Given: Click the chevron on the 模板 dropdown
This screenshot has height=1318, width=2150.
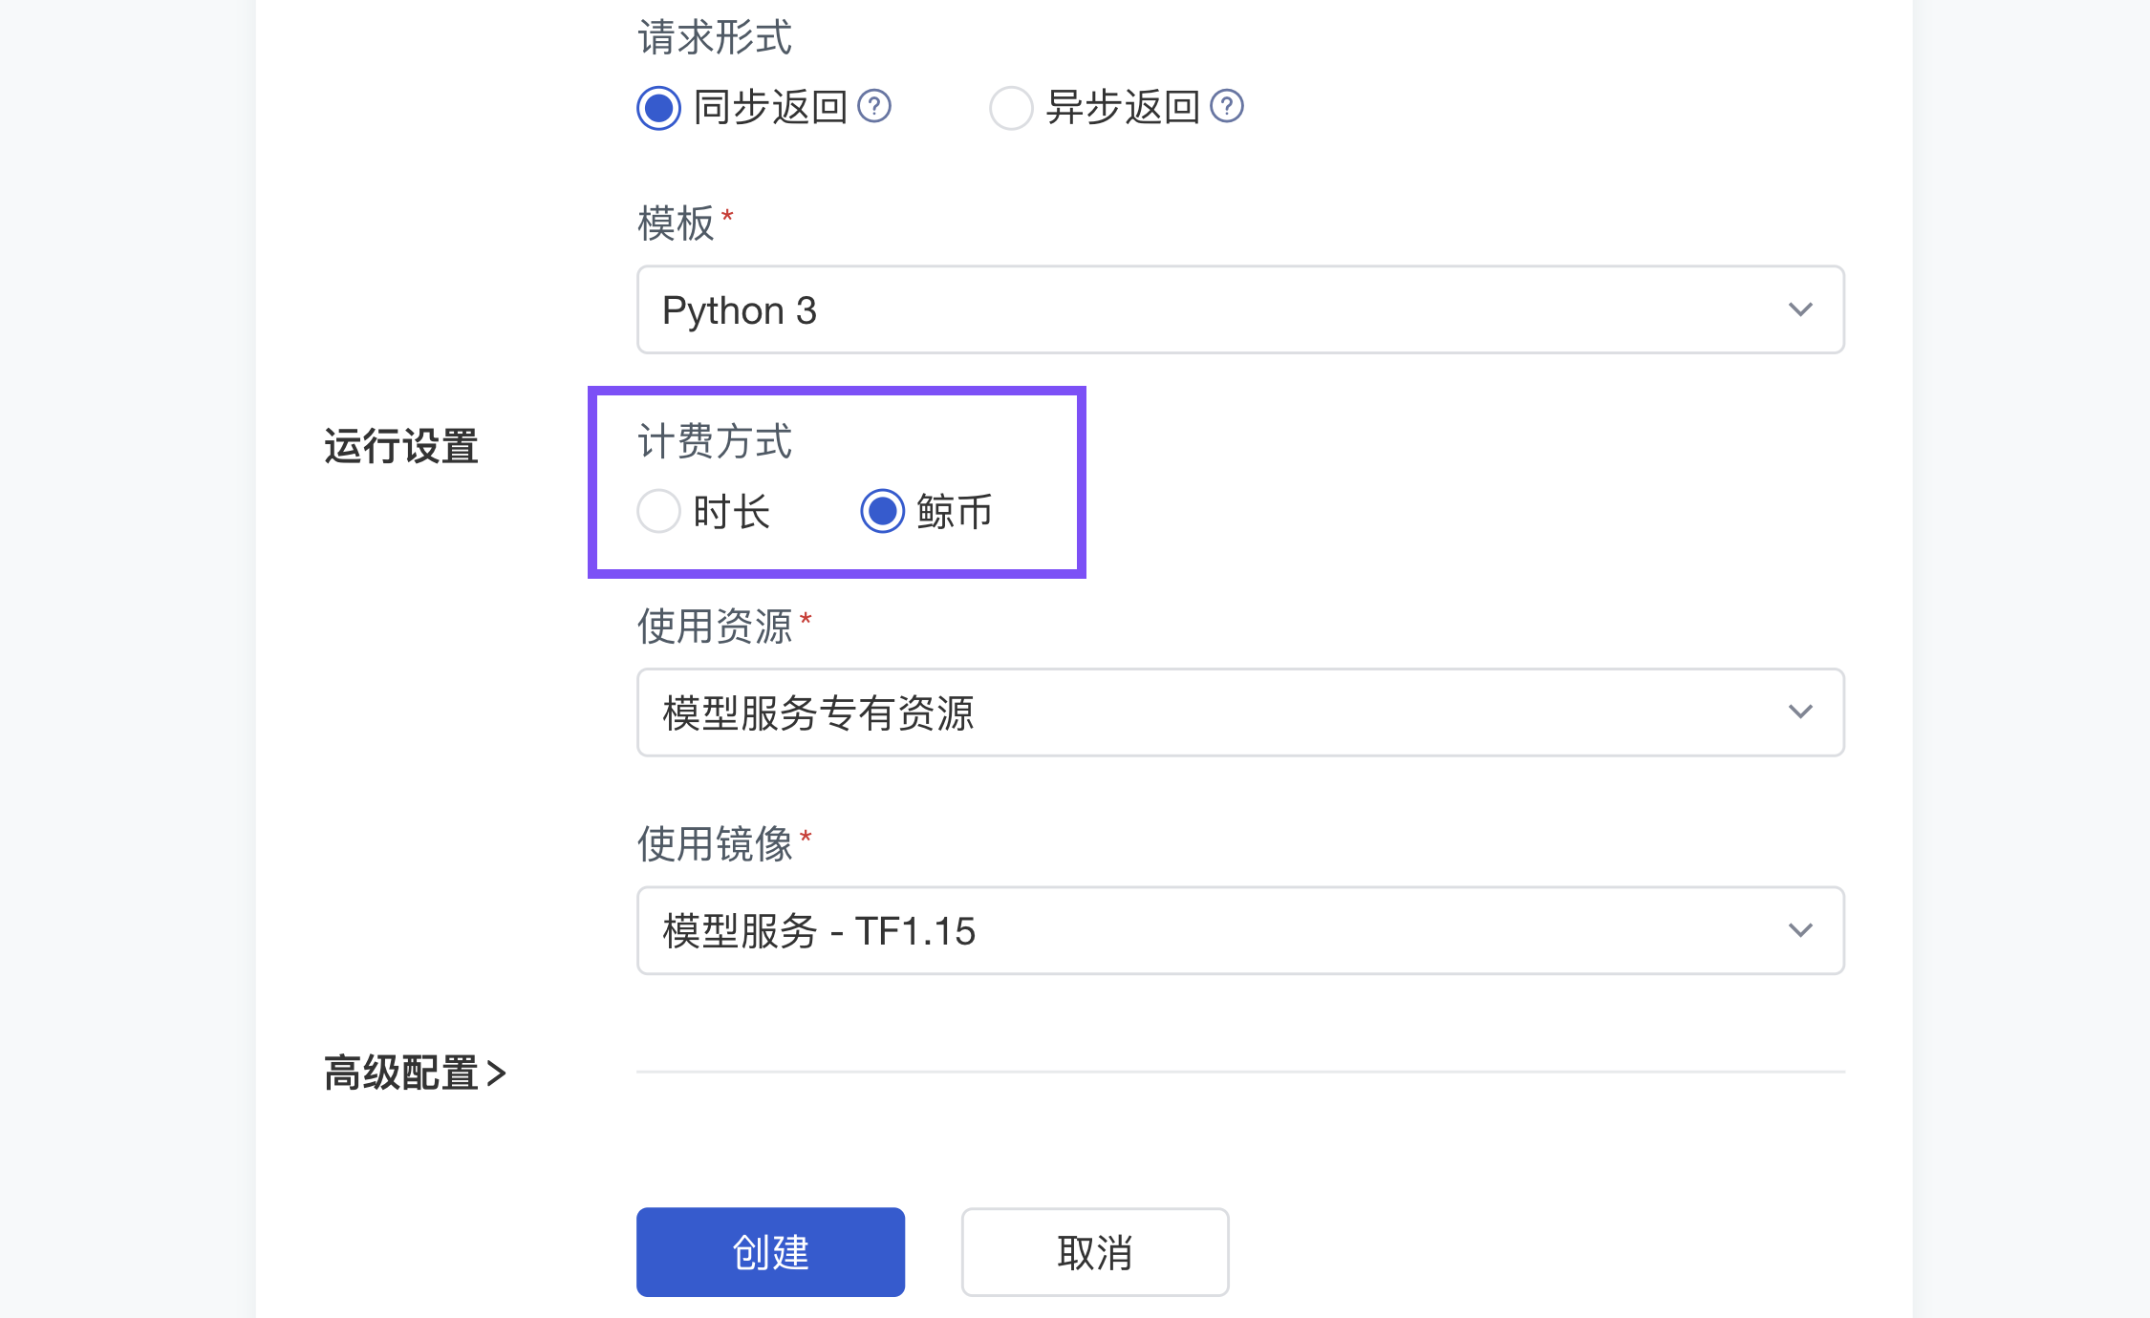Looking at the screenshot, I should click(1801, 310).
